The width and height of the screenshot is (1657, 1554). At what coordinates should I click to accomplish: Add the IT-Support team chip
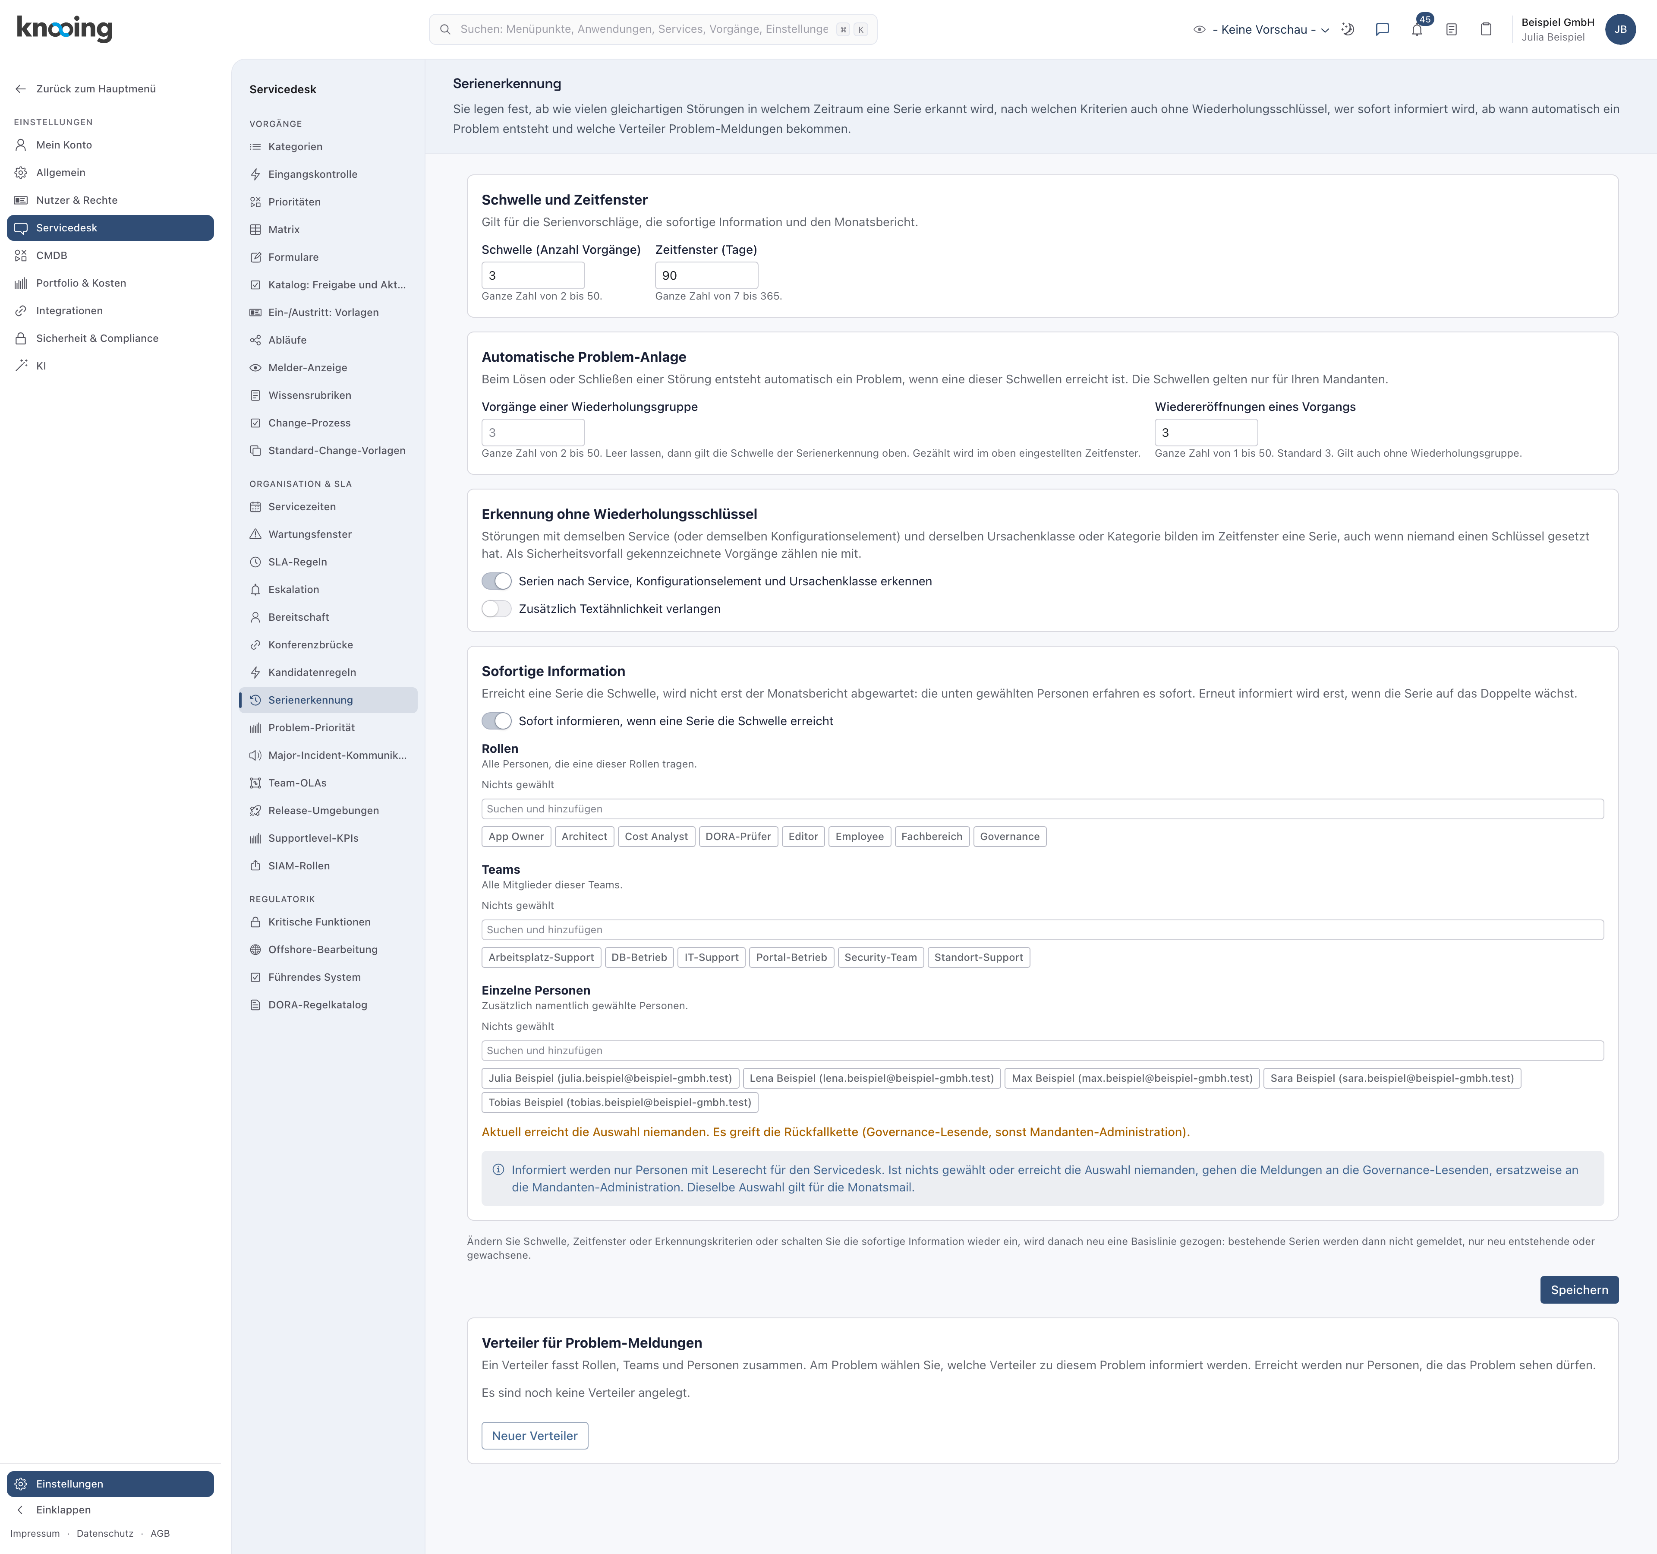point(711,957)
